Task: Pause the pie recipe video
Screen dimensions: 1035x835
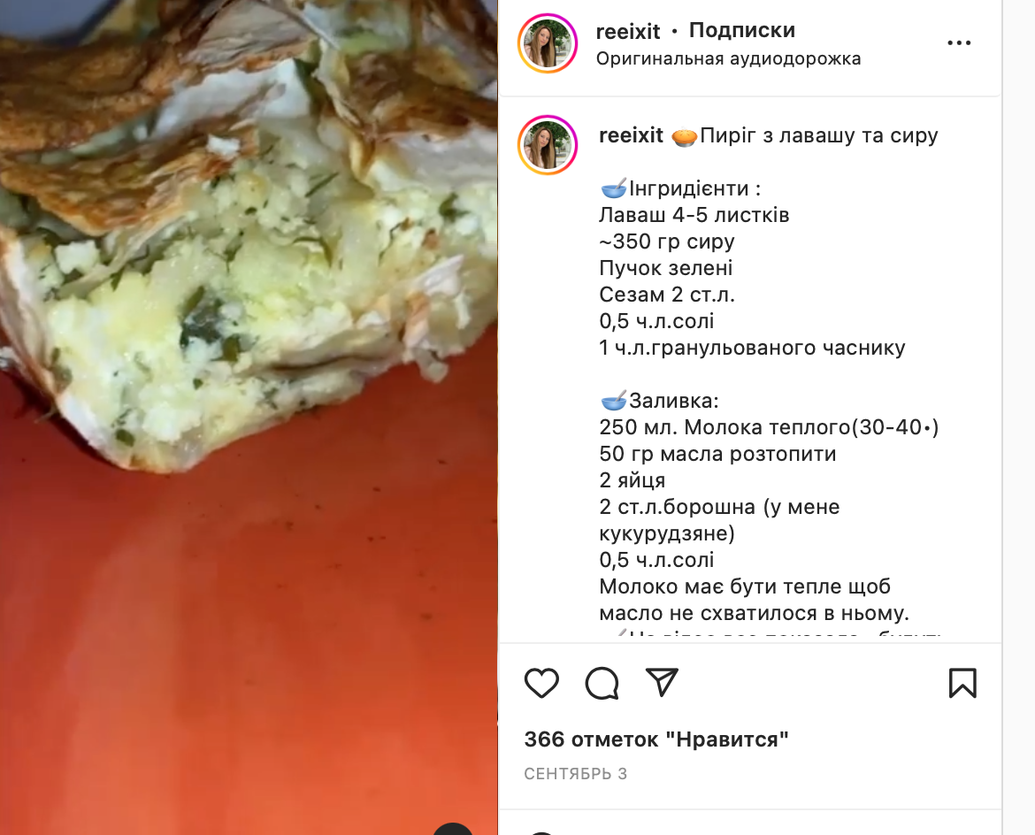Action: tap(249, 417)
